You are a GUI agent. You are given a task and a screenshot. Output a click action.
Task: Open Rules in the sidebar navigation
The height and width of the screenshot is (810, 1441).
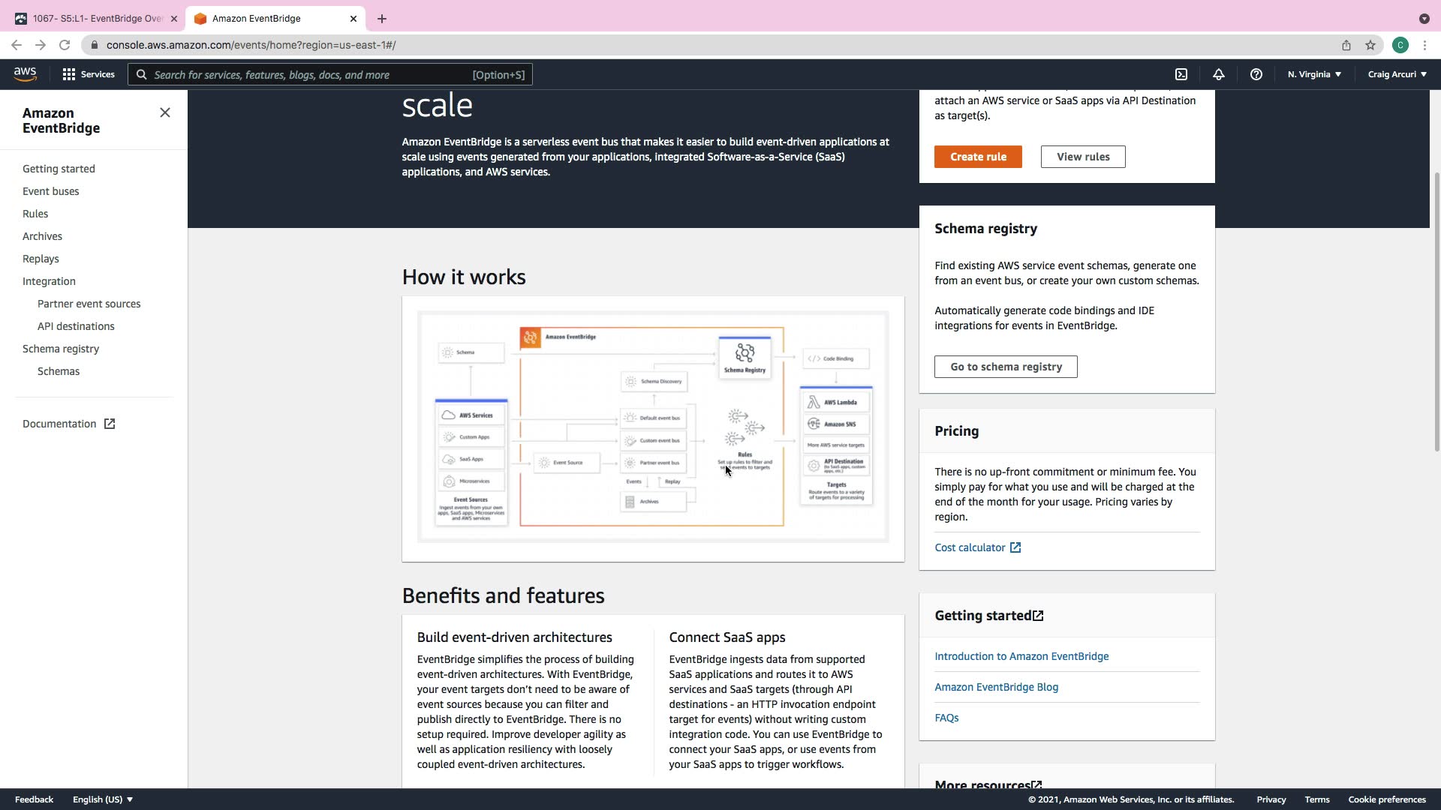point(35,214)
